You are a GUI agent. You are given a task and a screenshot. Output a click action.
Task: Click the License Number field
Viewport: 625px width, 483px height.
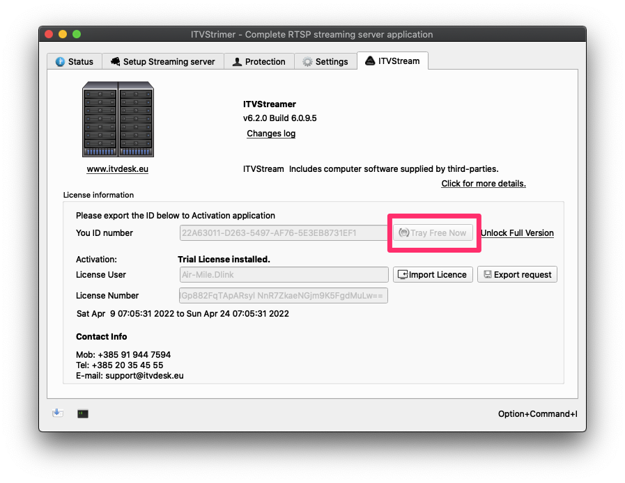click(x=284, y=296)
